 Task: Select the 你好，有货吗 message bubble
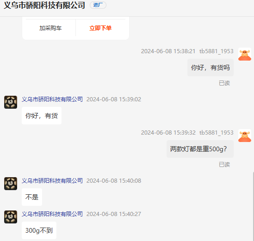click(x=211, y=68)
